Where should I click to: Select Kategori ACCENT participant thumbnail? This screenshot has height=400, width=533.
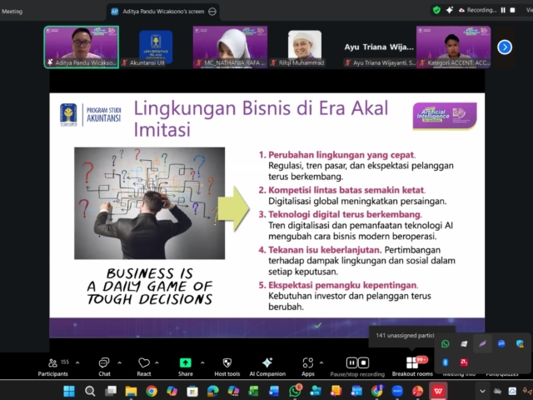point(453,47)
